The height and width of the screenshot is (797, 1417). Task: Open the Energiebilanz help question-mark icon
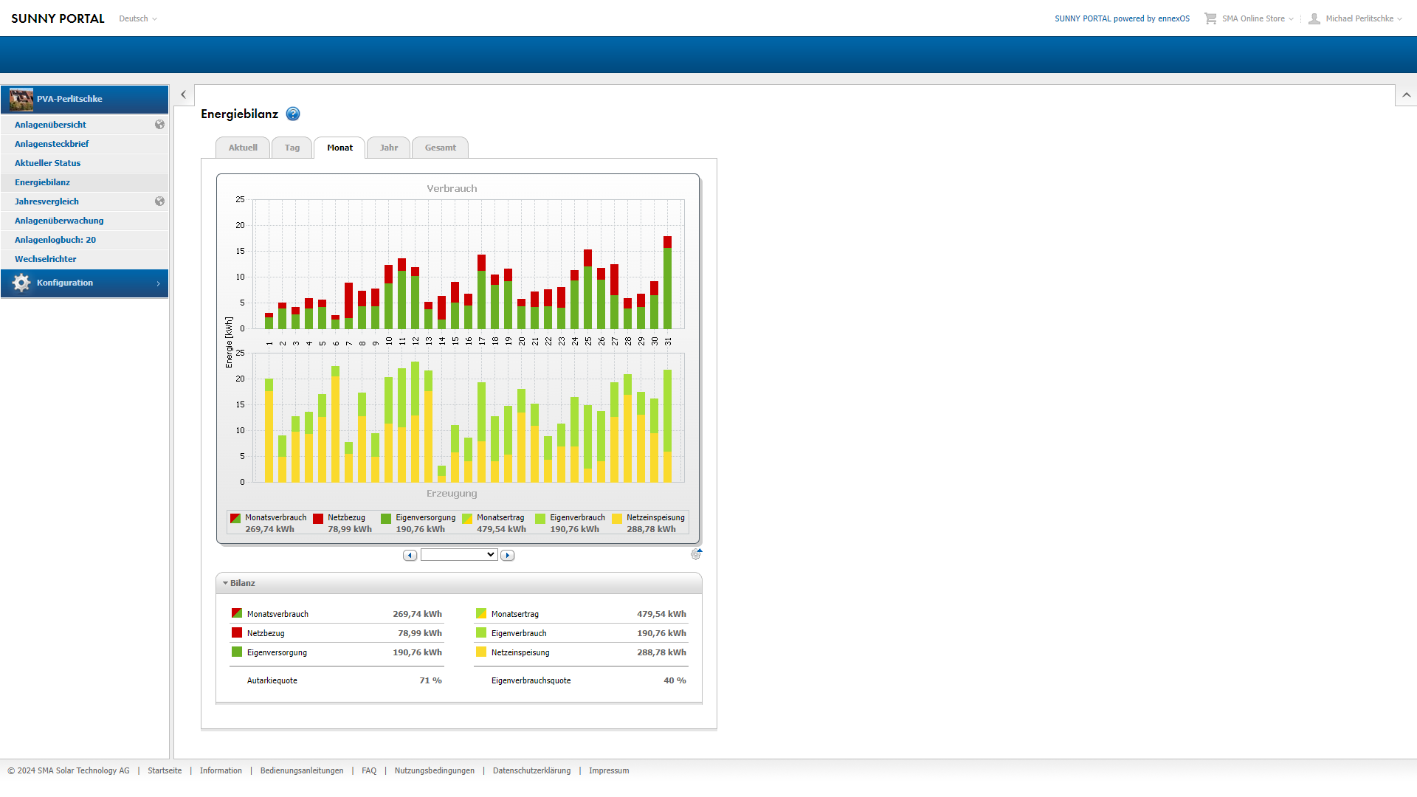pyautogui.click(x=293, y=114)
